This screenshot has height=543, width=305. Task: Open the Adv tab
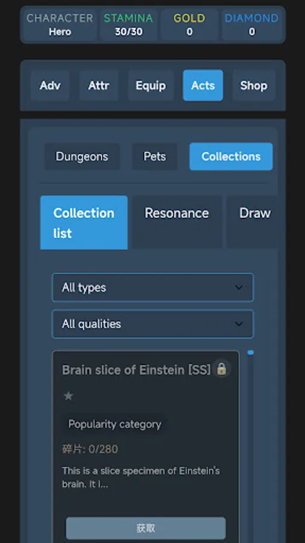[50, 86]
